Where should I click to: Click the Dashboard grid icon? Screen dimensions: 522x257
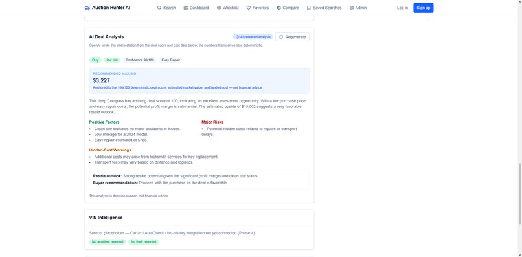point(186,8)
